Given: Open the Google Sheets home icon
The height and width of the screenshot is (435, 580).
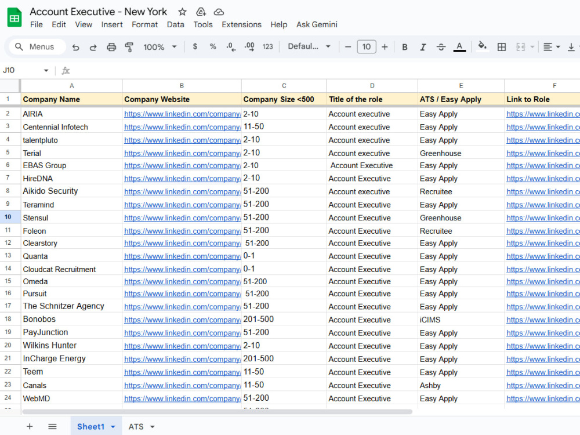Looking at the screenshot, I should click(x=14, y=17).
